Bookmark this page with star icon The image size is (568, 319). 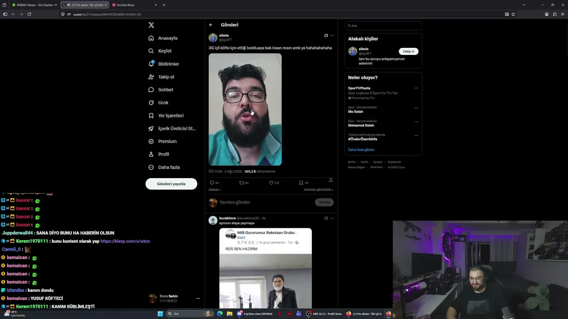click(513, 14)
